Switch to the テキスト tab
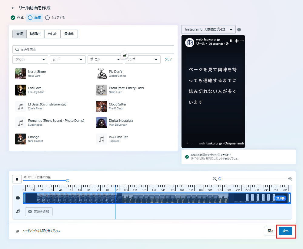The height and width of the screenshot is (249, 303). pos(52,34)
